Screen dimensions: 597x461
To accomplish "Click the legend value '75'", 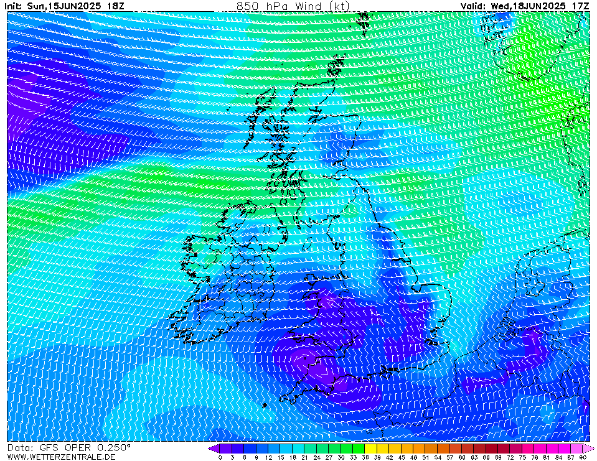I will point(522,457).
